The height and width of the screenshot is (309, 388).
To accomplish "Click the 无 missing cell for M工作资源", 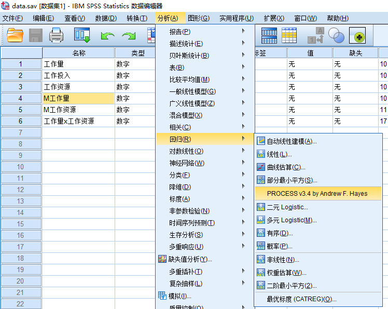I will (x=356, y=110).
